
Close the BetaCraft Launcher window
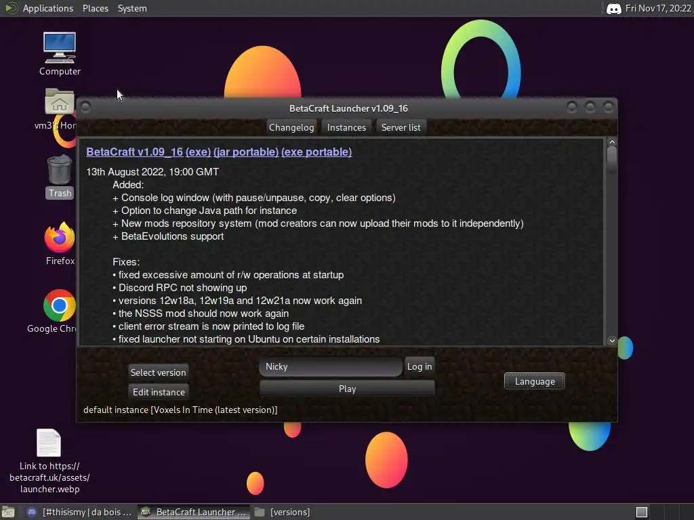coord(609,107)
